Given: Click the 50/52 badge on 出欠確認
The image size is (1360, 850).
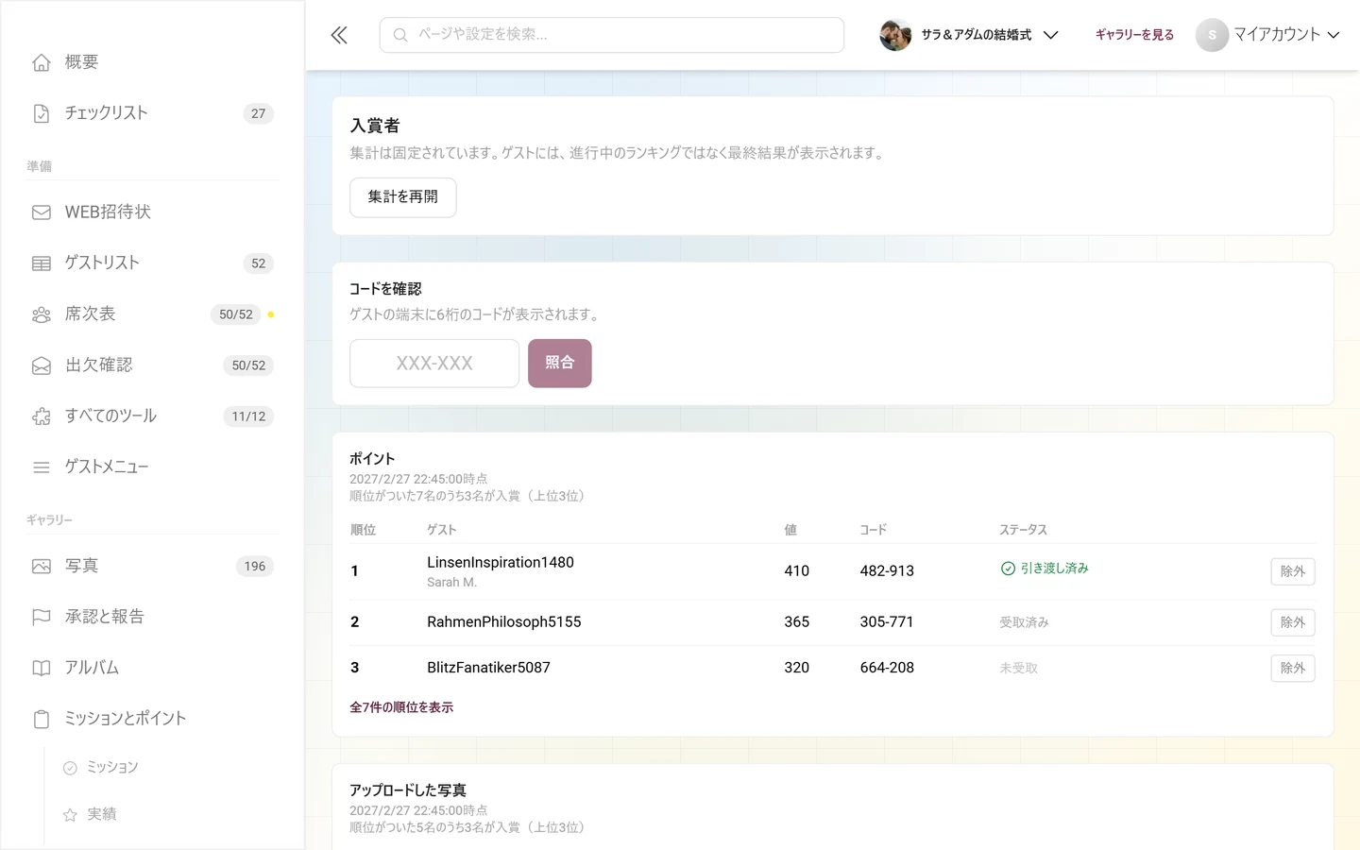Looking at the screenshot, I should pos(248,365).
